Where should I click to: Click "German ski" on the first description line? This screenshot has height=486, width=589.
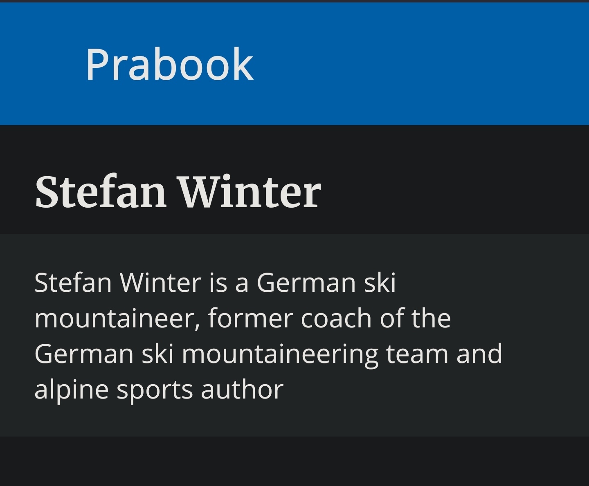click(x=326, y=282)
